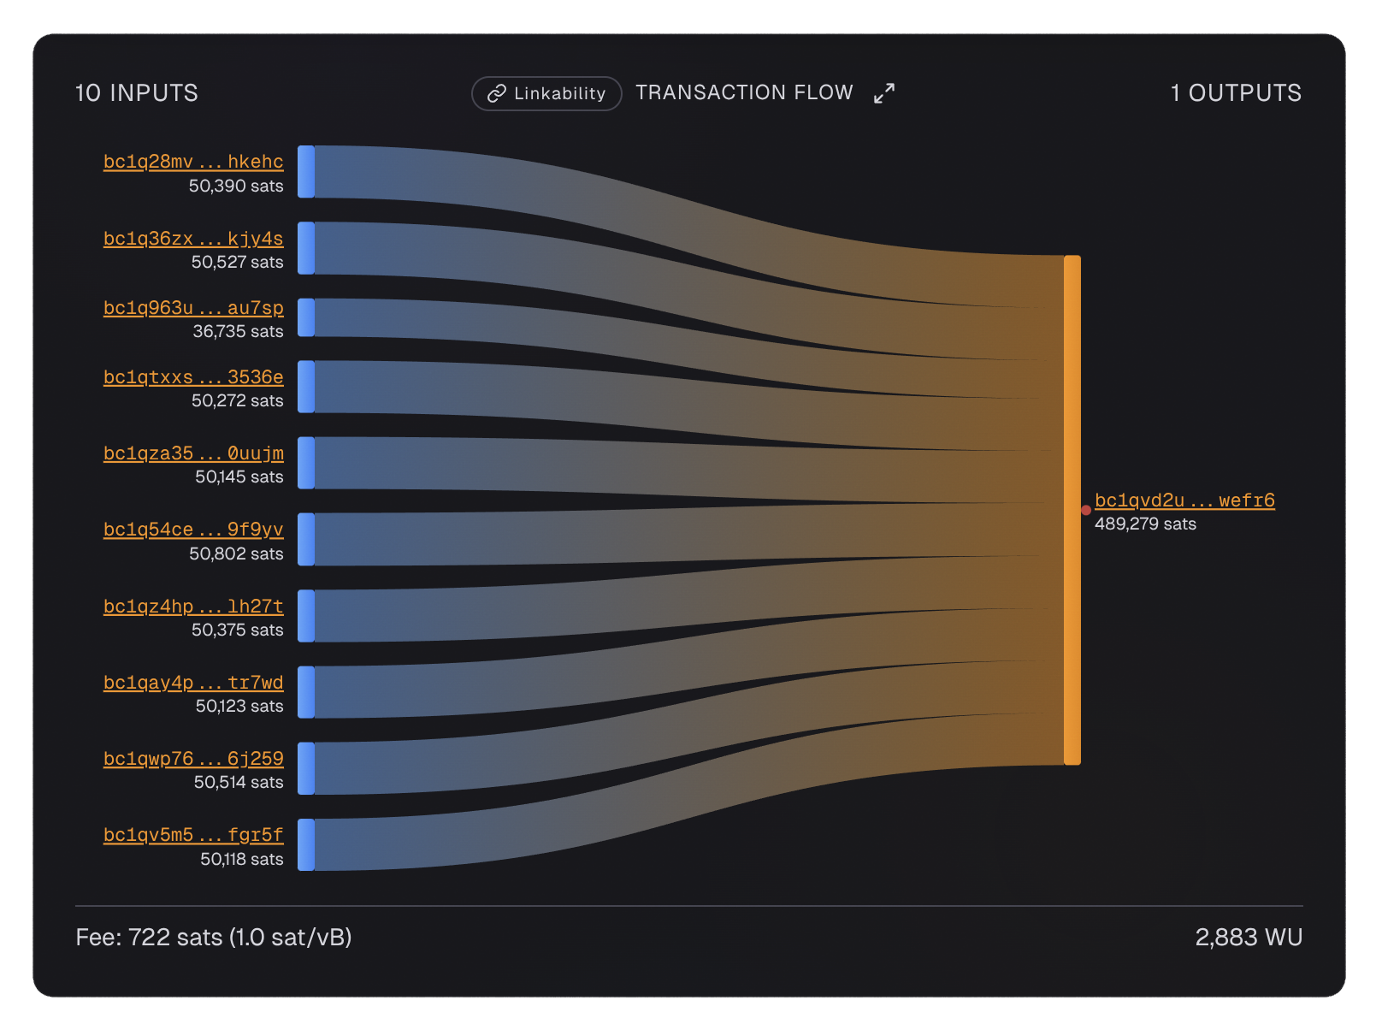Click the chain-link icon in the Linkability pill
The image size is (1382, 1030).
(496, 94)
